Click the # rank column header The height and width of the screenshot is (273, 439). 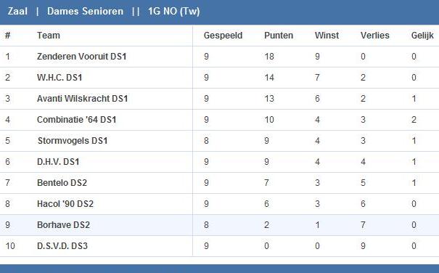7,36
